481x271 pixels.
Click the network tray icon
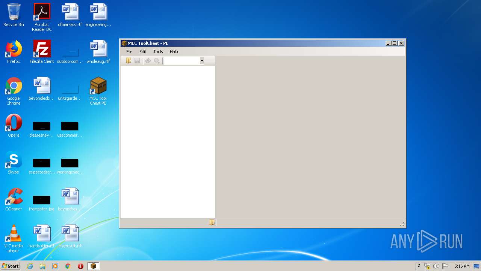(427, 266)
